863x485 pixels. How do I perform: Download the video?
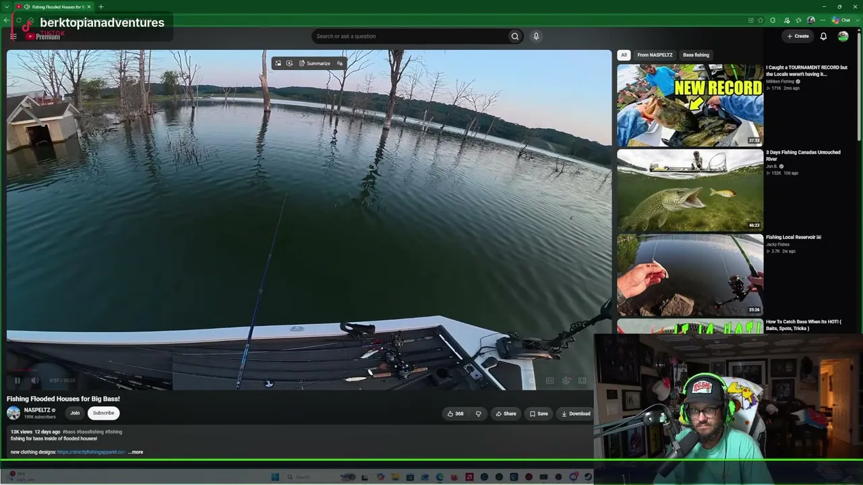click(x=576, y=414)
